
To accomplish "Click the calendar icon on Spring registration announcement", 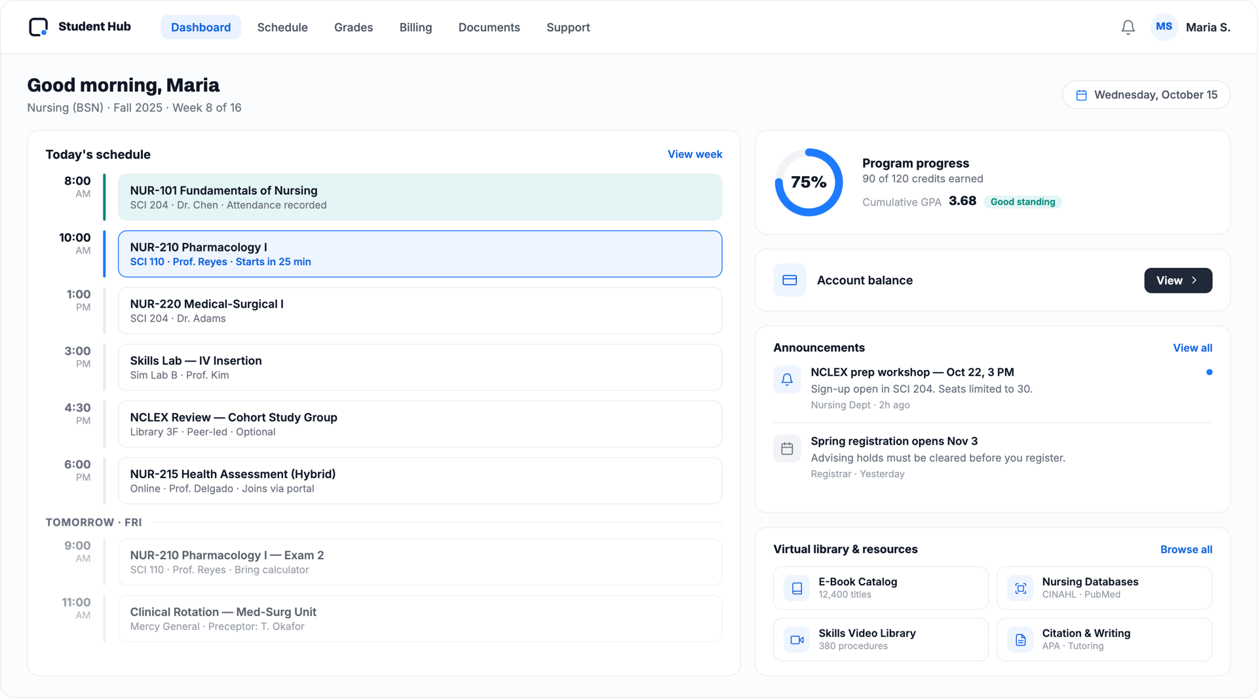I will [787, 449].
